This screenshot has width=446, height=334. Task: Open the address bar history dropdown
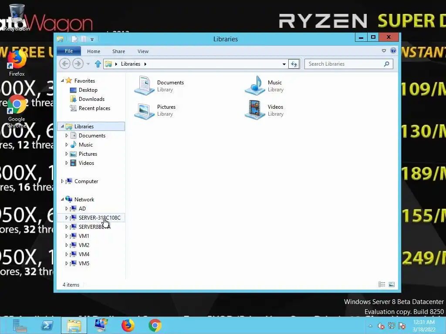(284, 64)
